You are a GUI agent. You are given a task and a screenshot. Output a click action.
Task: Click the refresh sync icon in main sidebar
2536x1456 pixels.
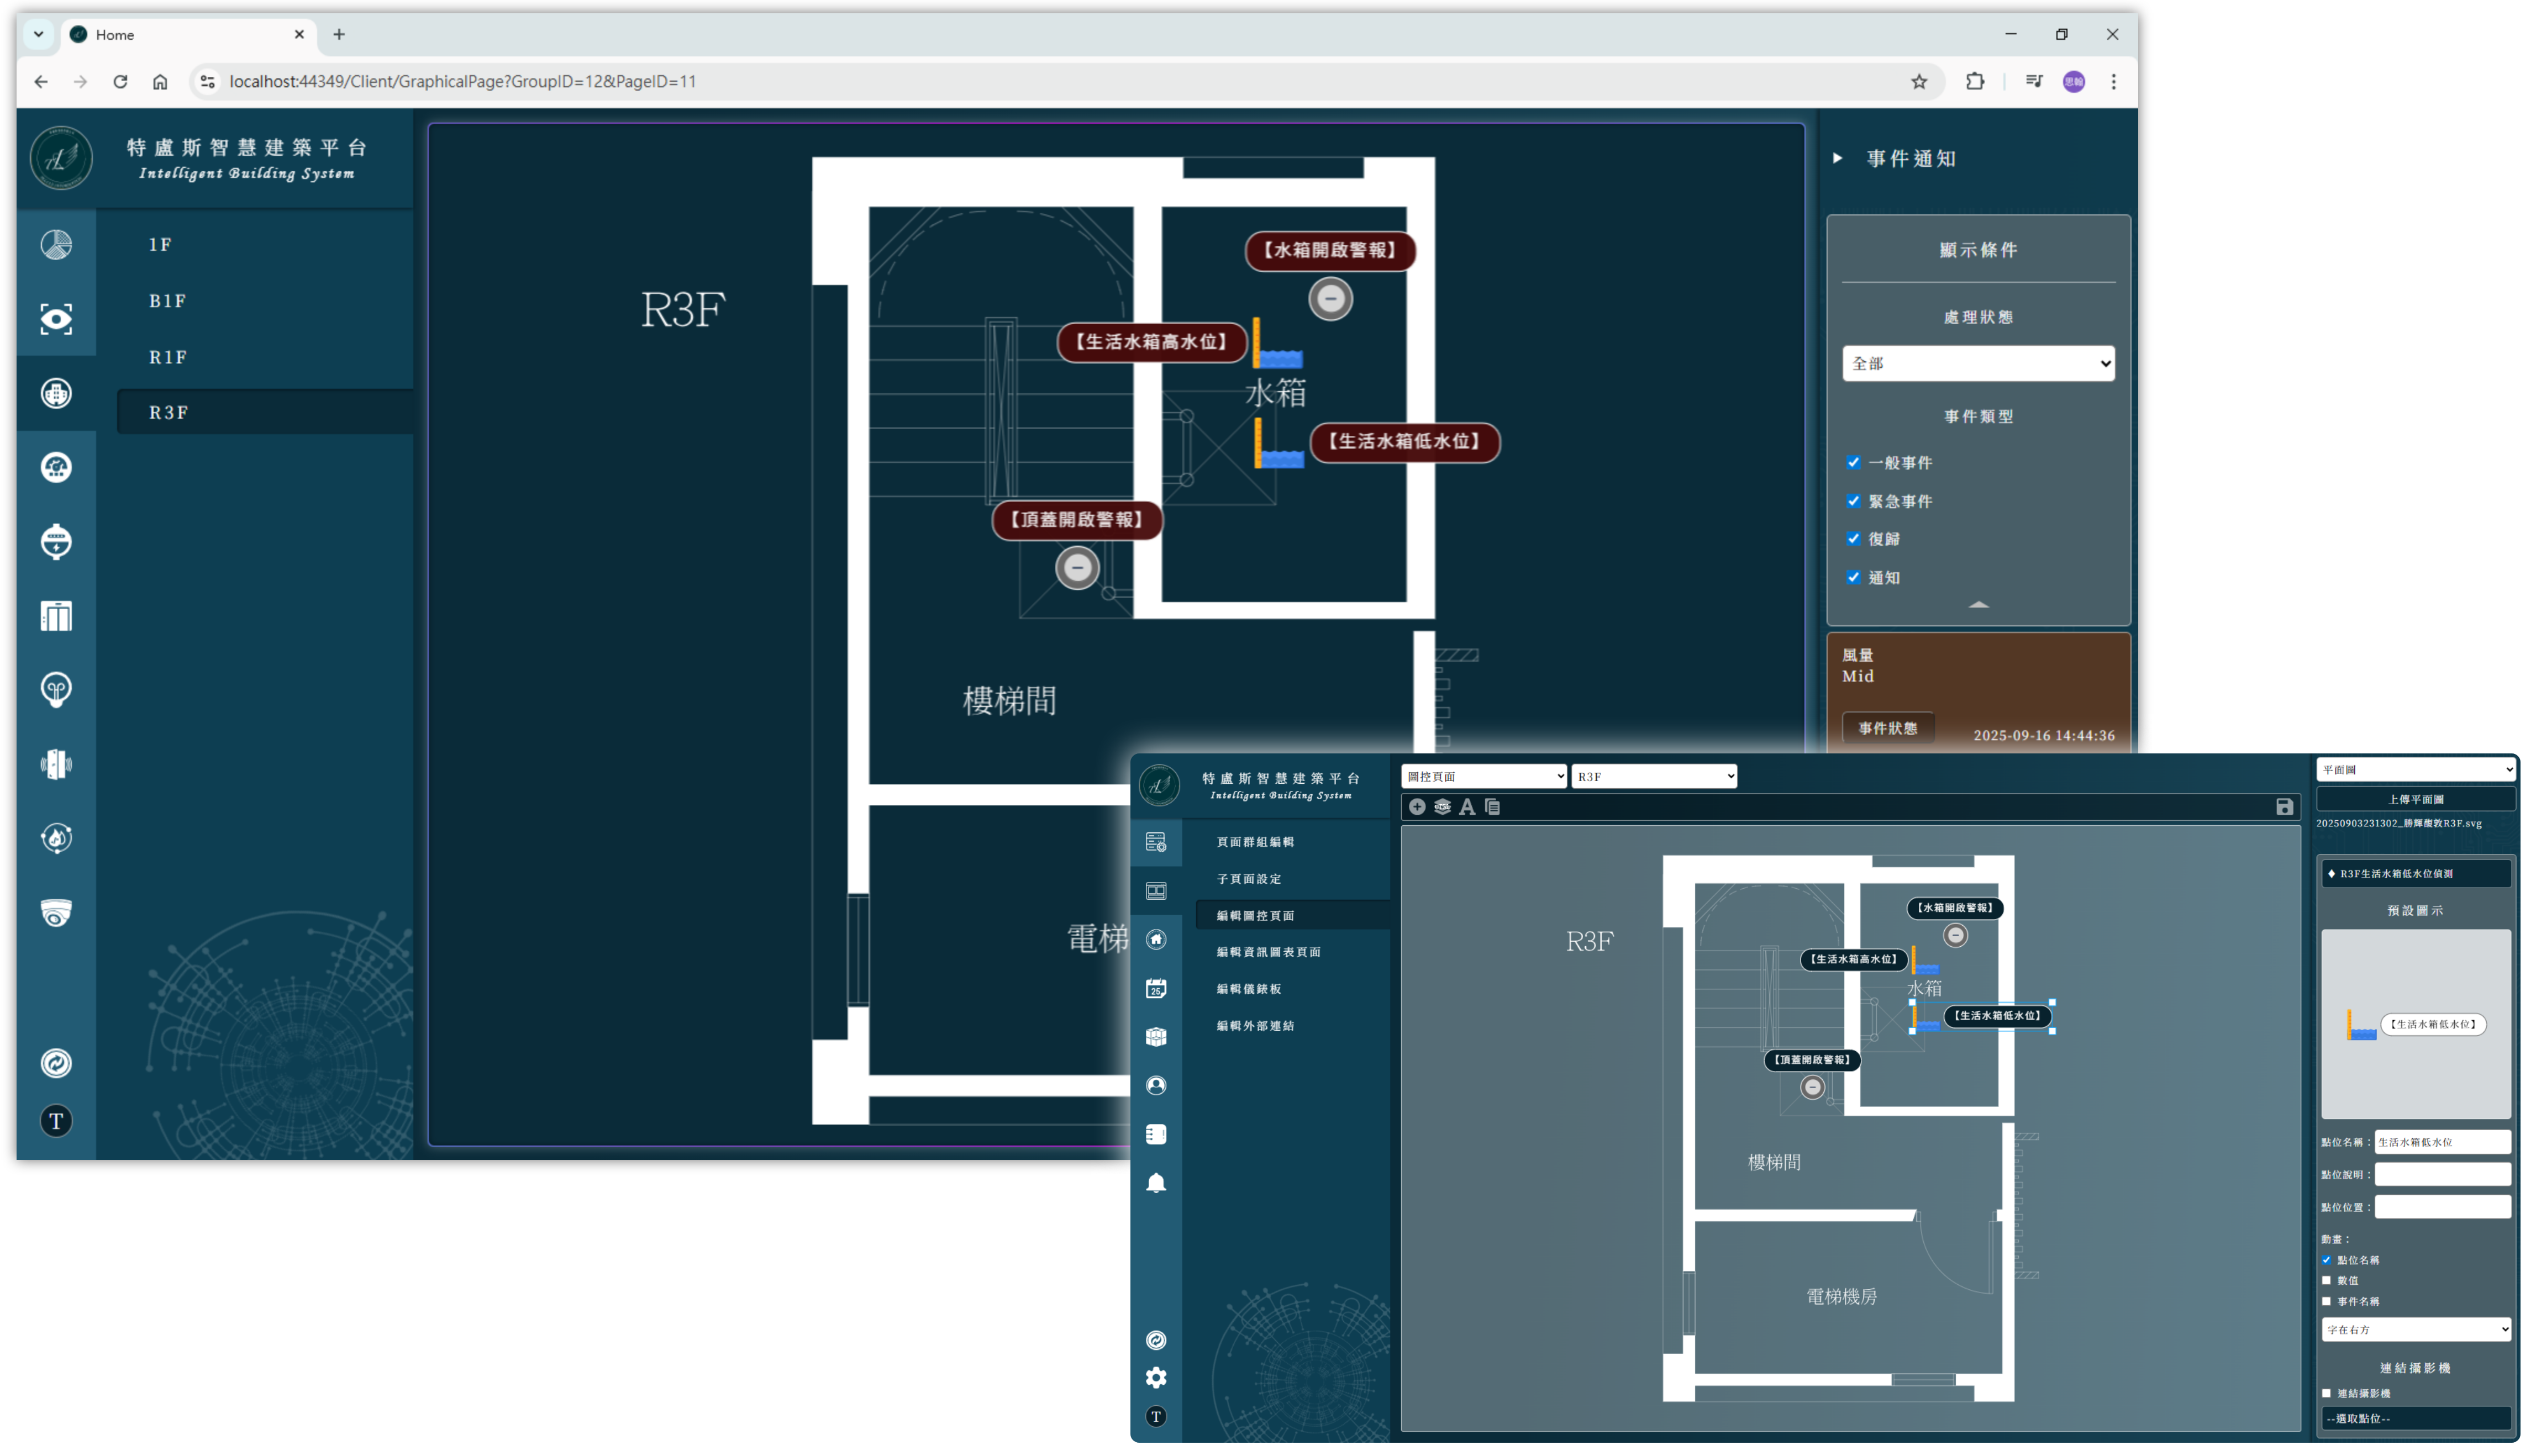coord(56,1063)
